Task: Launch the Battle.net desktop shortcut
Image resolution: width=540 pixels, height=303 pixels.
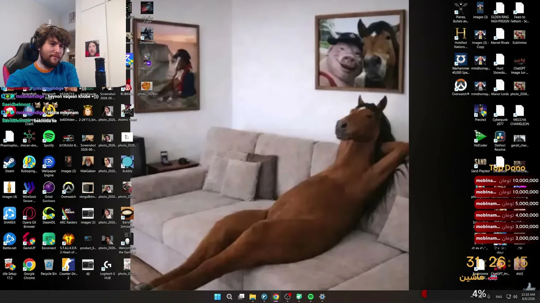Action: coord(9,242)
